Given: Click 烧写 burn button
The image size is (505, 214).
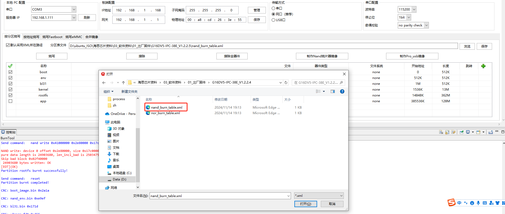Looking at the screenshot, I should (x=52, y=56).
